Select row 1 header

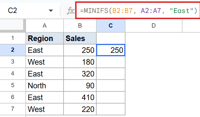(x=13, y=38)
